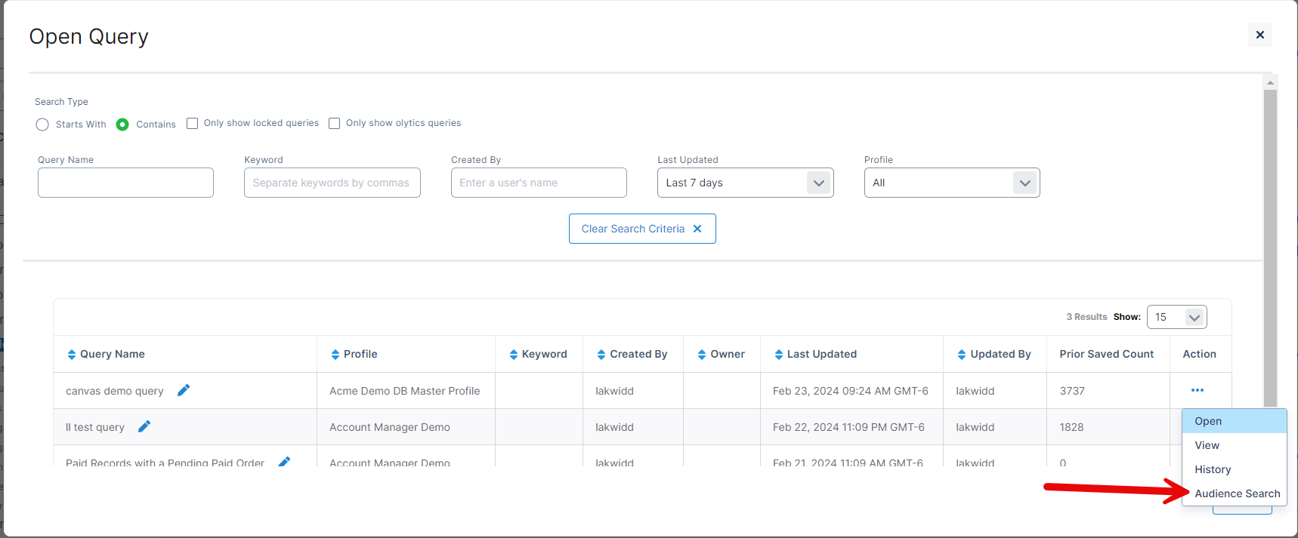Select the Starts With radio button
1298x538 pixels.
tap(42, 125)
